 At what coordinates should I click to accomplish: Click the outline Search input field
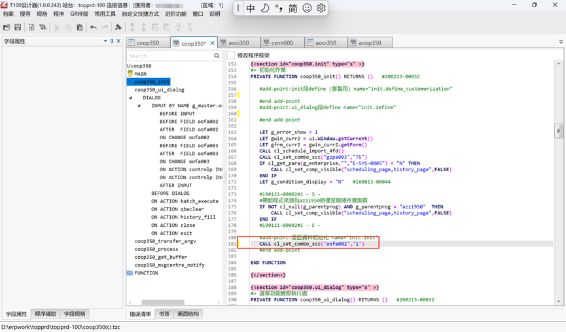[169, 56]
